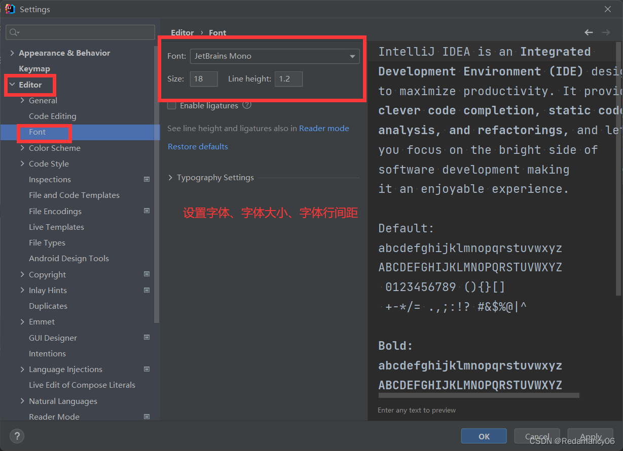Image resolution: width=623 pixels, height=451 pixels.
Task: Expand the General node
Action: (x=22, y=100)
